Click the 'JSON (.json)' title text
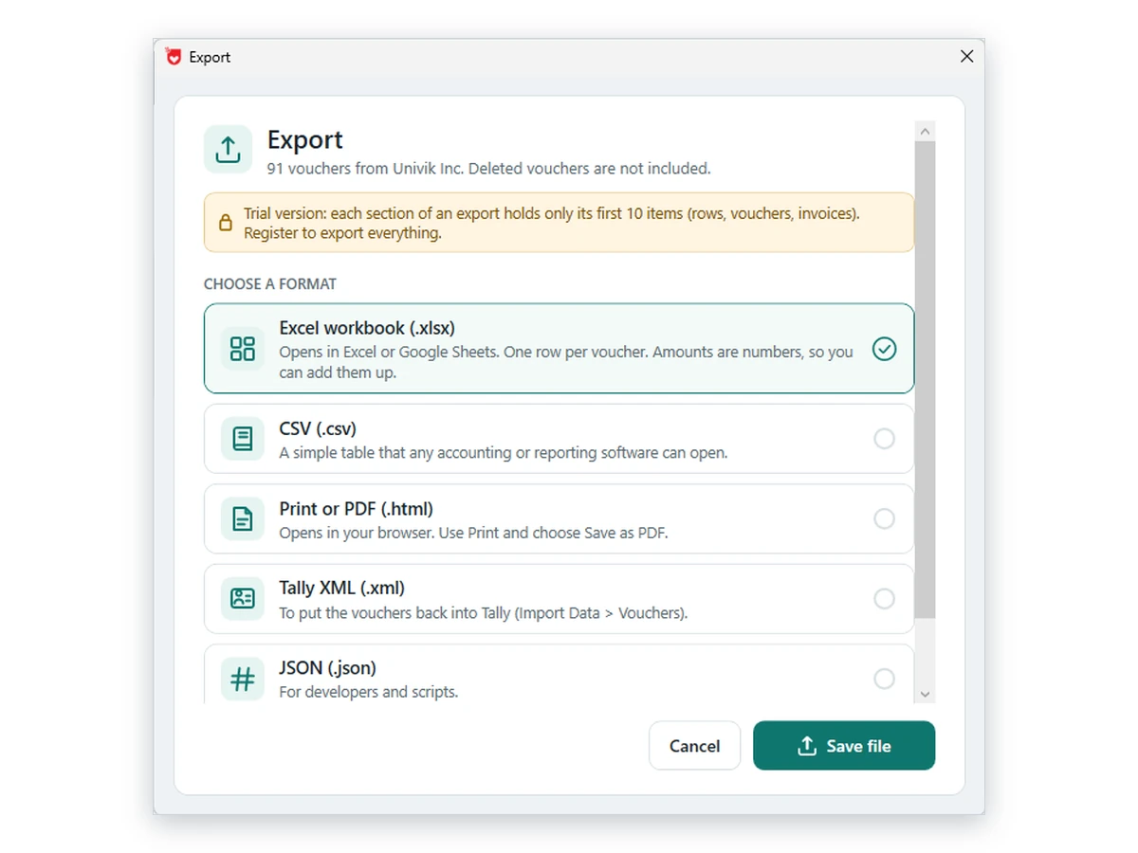Viewport: 1138px width, 853px height. (x=327, y=667)
